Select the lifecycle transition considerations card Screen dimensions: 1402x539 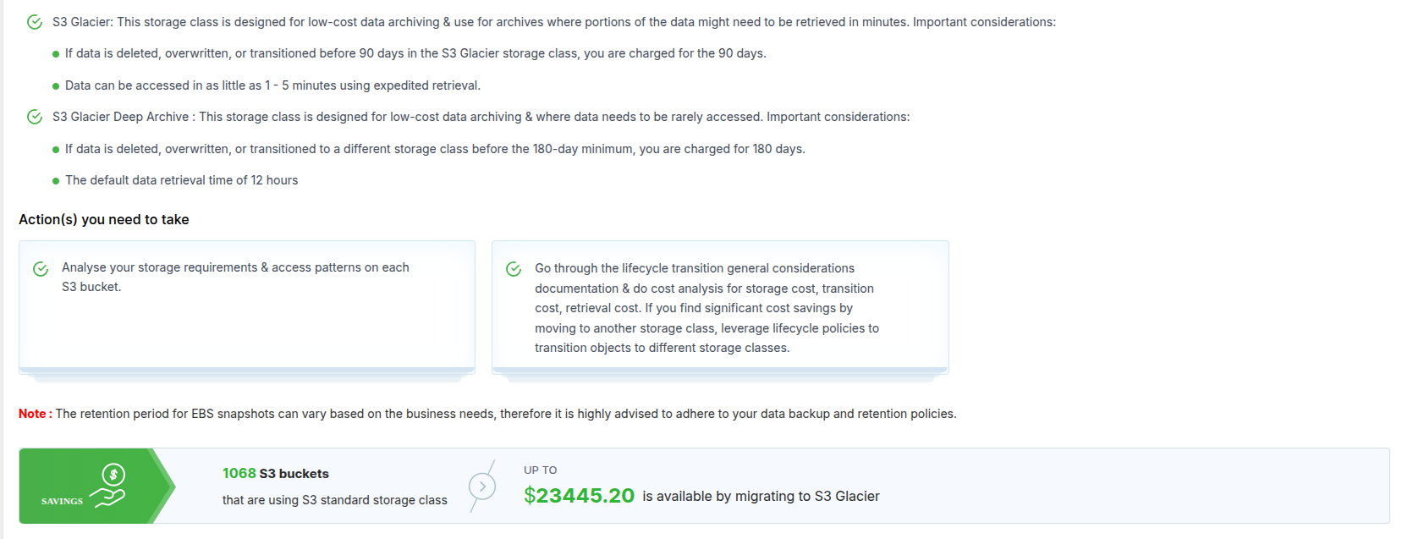pos(719,307)
